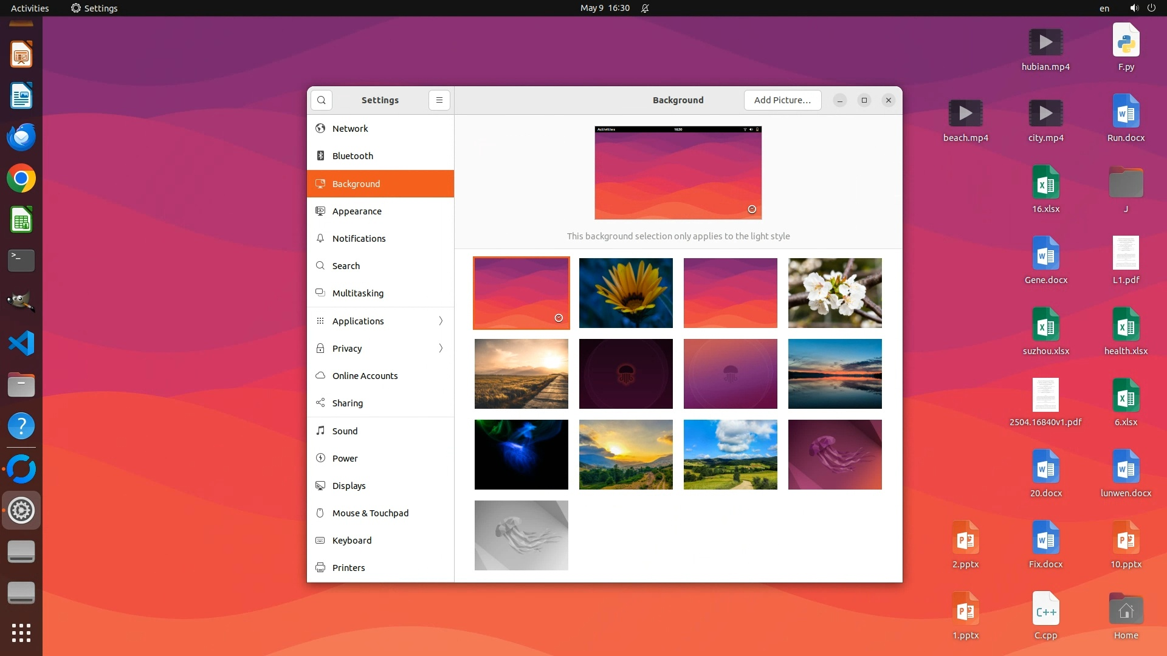Image resolution: width=1167 pixels, height=656 pixels.
Task: Open Google Chrome from the dock
Action: click(21, 179)
